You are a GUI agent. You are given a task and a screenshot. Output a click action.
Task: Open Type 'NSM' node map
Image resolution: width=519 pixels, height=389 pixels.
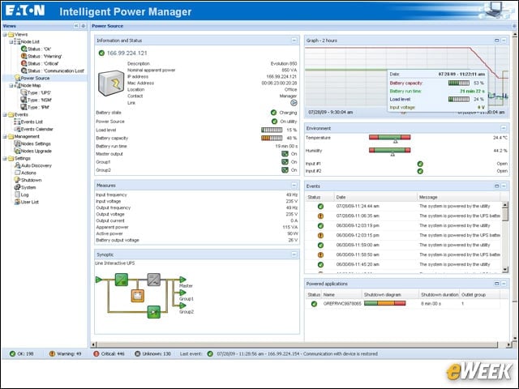point(36,100)
